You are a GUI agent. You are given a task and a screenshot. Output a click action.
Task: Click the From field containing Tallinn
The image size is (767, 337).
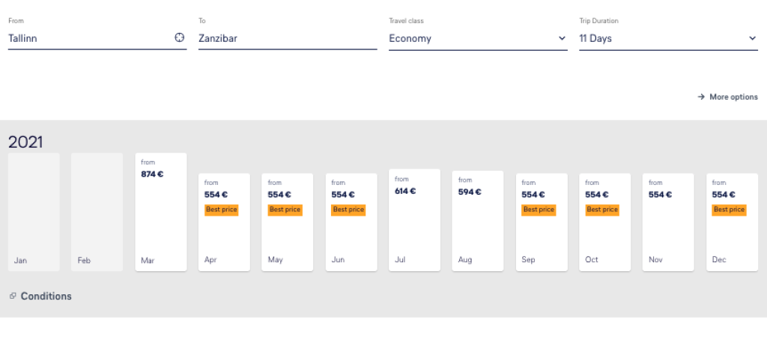pyautogui.click(x=90, y=38)
